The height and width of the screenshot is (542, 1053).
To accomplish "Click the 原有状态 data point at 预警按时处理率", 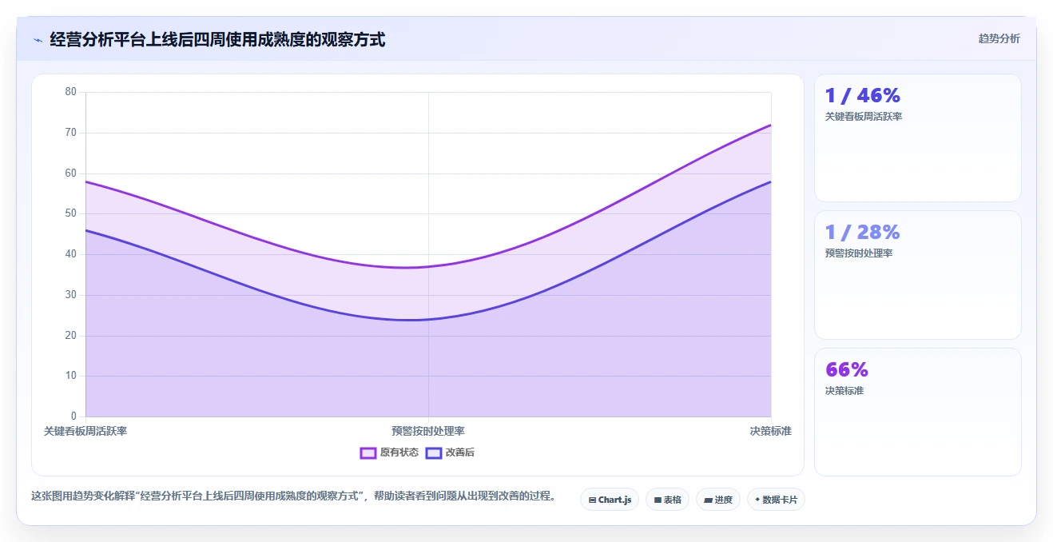I will pyautogui.click(x=428, y=266).
